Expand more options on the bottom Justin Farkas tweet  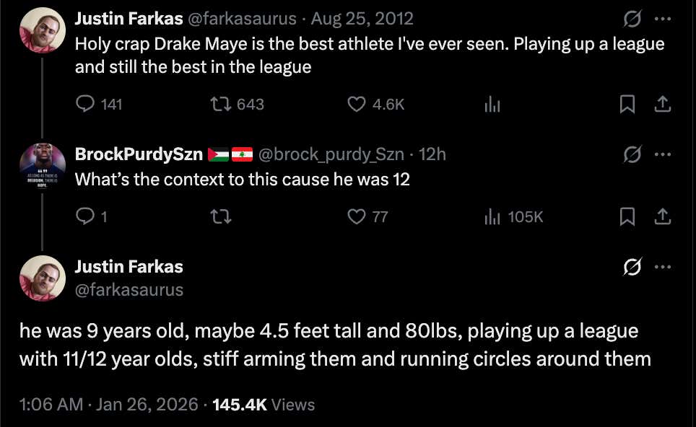pos(663,266)
